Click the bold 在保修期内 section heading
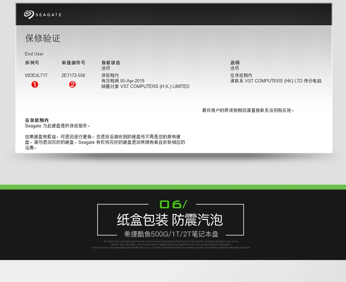Screen dimensions: 346x282 point(37,120)
